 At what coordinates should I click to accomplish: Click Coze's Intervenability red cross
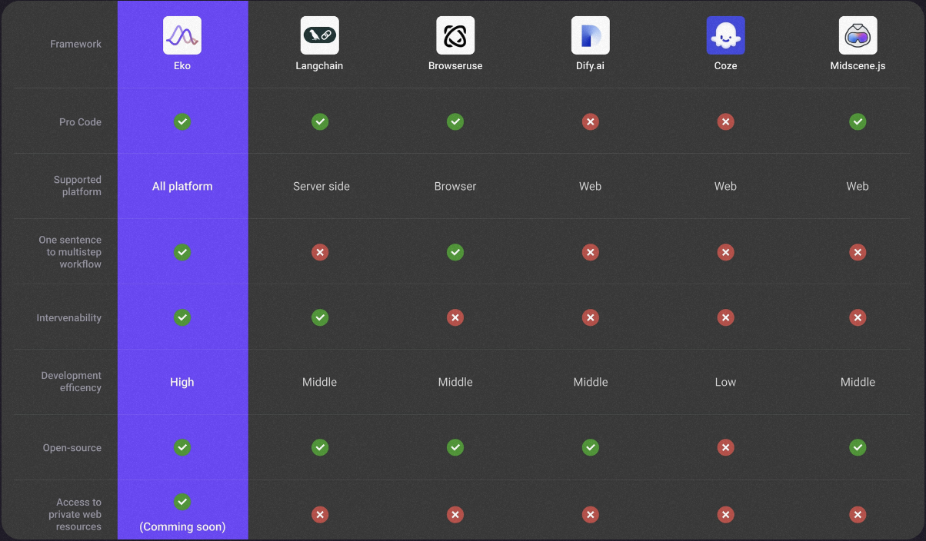tap(726, 317)
